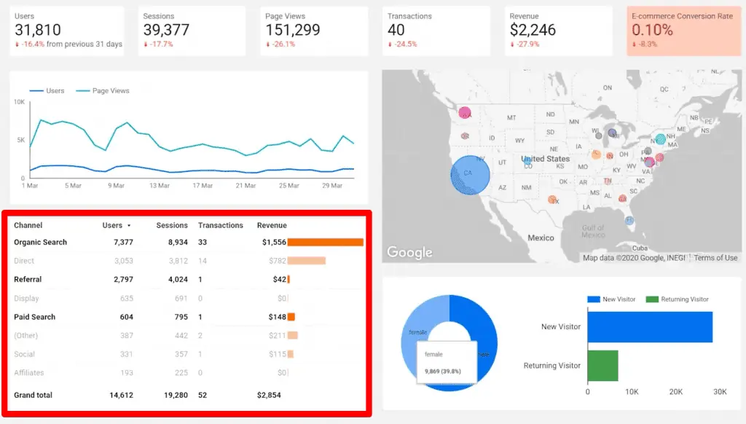Viewport: 746px width, 424px height.
Task: Click the New Visitor blue legend square
Action: click(594, 299)
